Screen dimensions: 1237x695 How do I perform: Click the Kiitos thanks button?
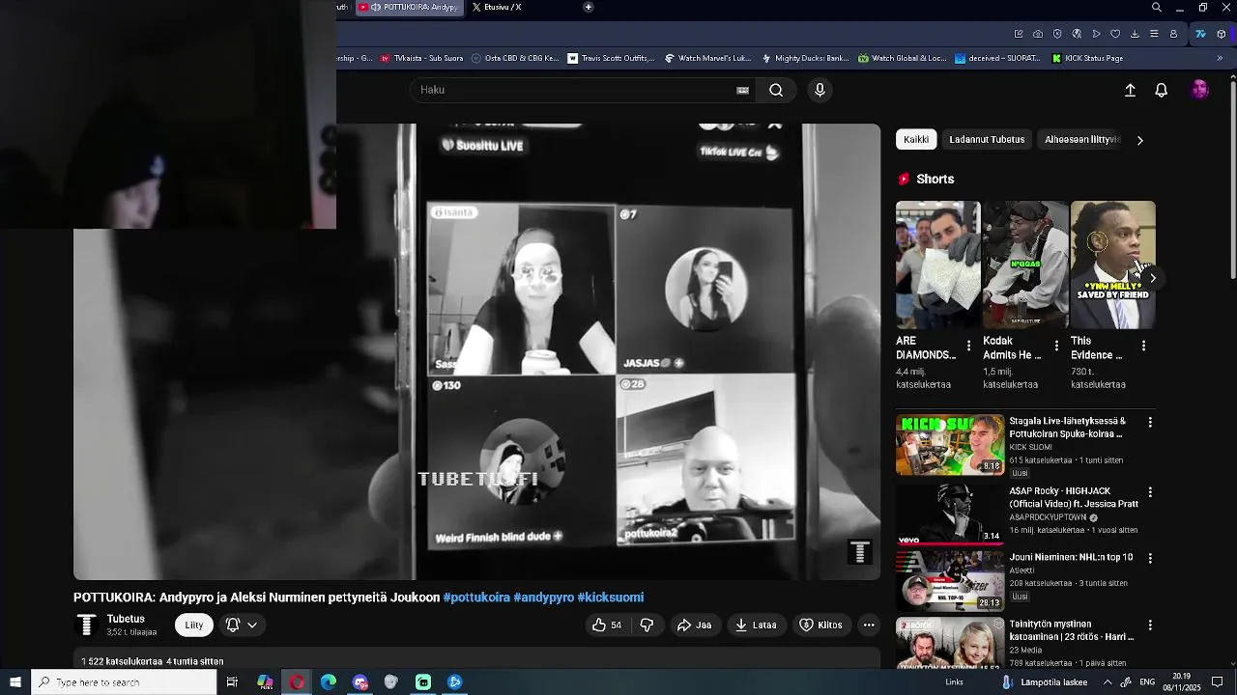[820, 625]
